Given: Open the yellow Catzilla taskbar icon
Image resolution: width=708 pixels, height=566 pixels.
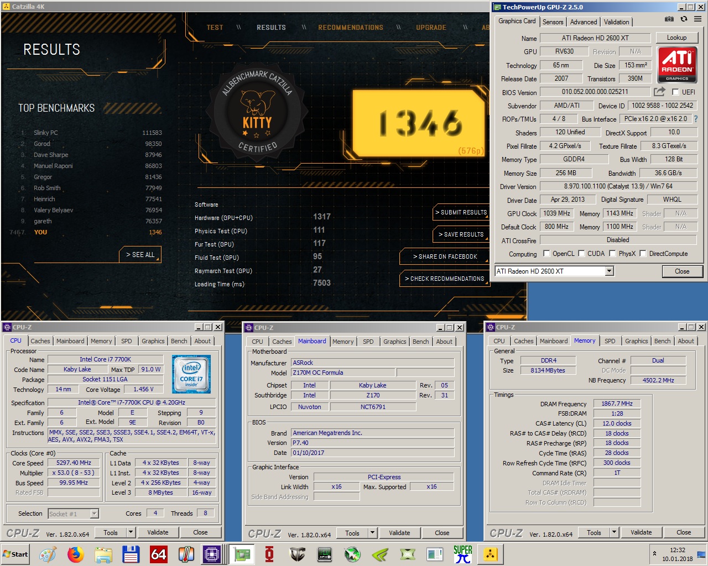Looking at the screenshot, I should coord(491,554).
